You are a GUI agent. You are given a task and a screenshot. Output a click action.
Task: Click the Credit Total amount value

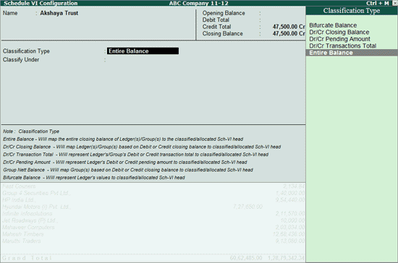pos(289,27)
